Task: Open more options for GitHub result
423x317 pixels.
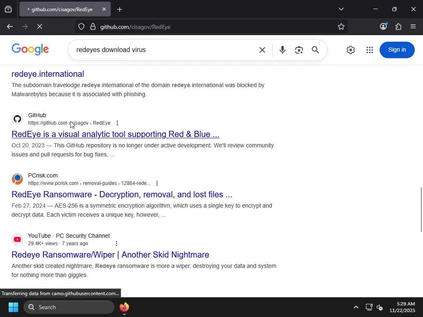Action: point(117,123)
